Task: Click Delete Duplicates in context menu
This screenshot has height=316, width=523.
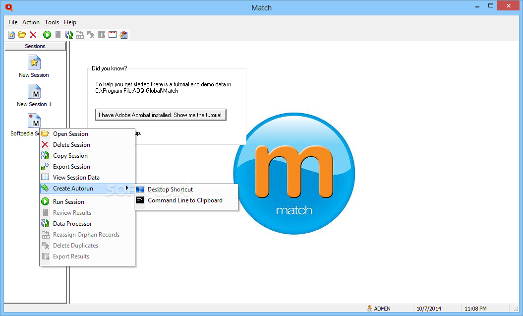Action: click(x=87, y=246)
